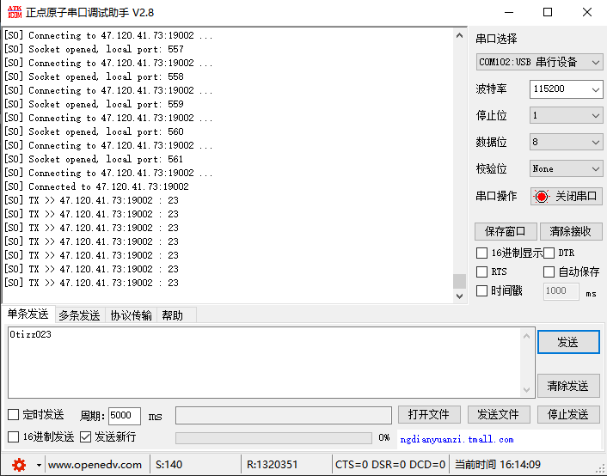Close the serial assistant window
This screenshot has height=476, width=607.
click(587, 12)
